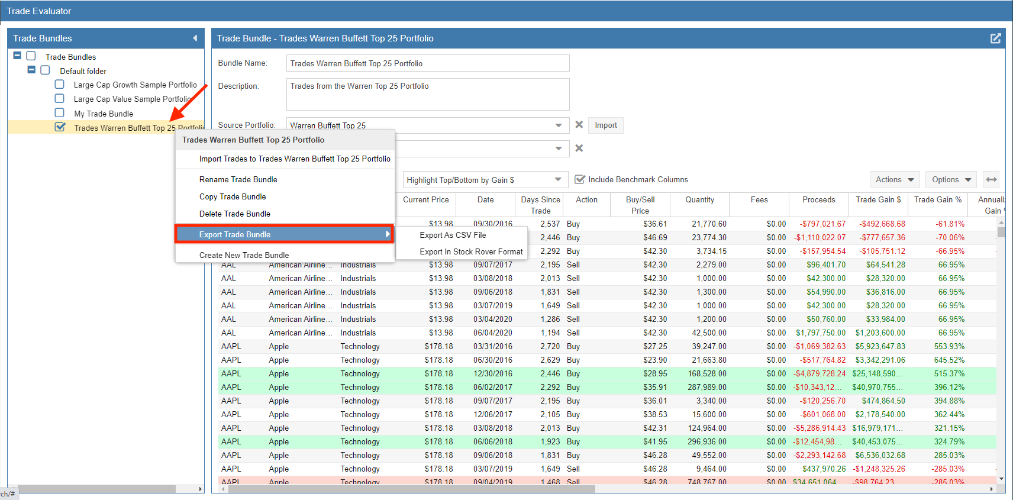Sort by Trade Gain % column
The height and width of the screenshot is (500, 1013).
(x=938, y=205)
